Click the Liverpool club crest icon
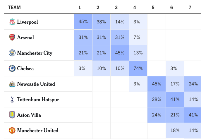 click(12, 22)
